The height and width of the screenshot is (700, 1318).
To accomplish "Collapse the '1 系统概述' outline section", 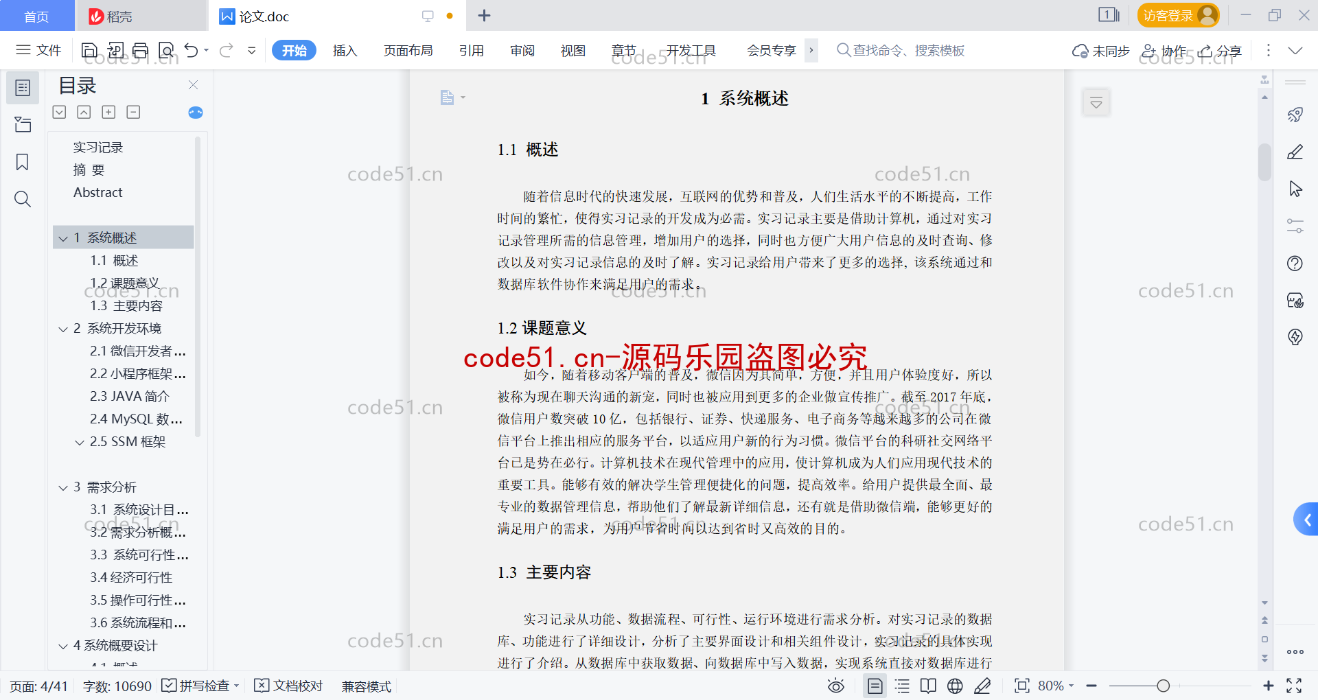I will tap(63, 238).
